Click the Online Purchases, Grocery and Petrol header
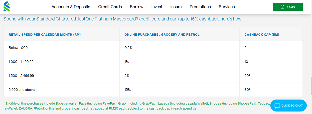 pos(162,35)
